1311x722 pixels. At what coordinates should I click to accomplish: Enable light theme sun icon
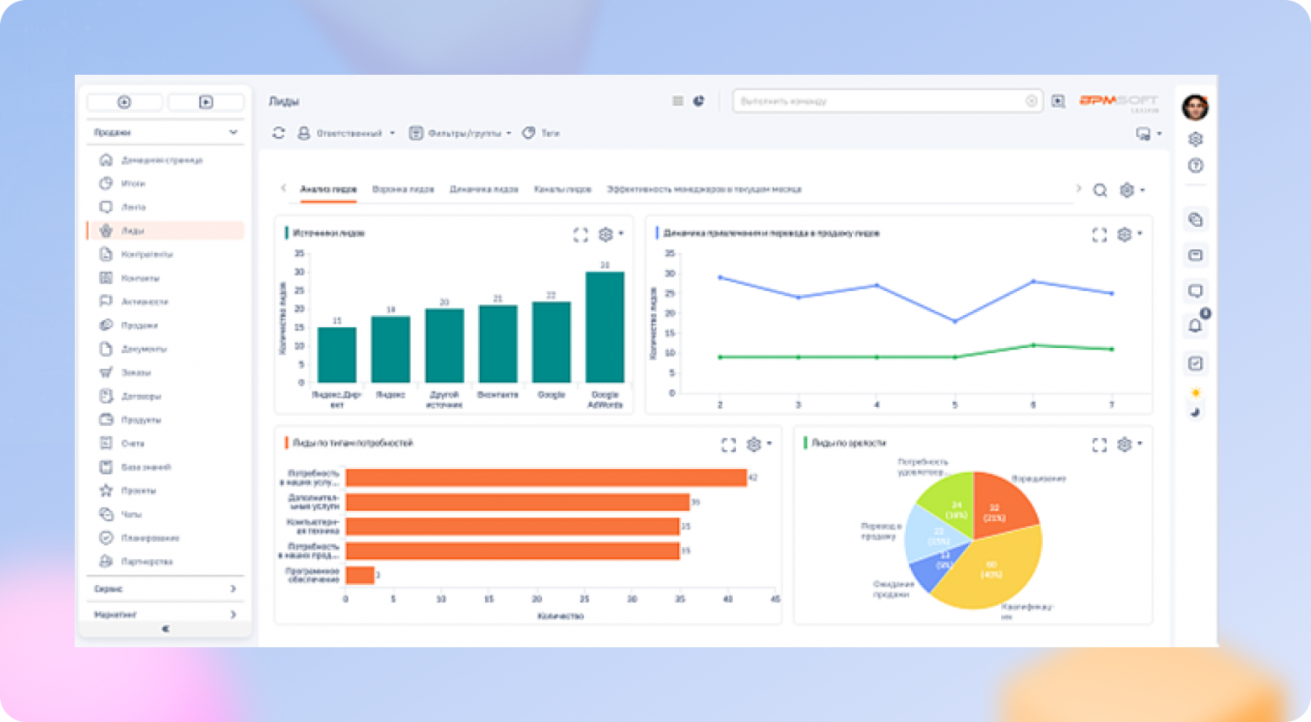(x=1195, y=393)
